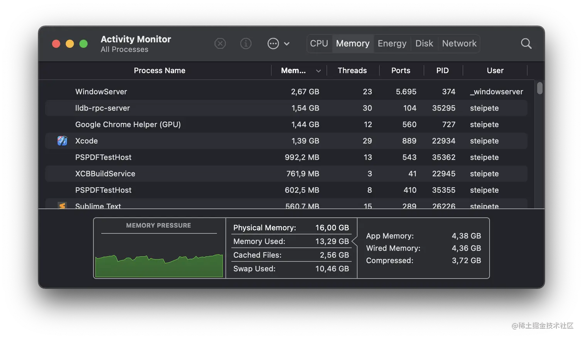The image size is (583, 339).
Task: Click the Compressed 3,72 GB value
Action: tap(466, 260)
